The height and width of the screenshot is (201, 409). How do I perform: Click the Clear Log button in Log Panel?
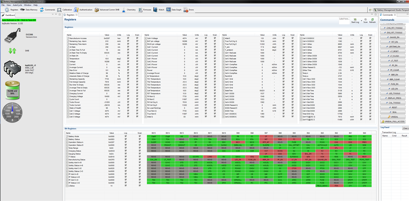[x=406, y=128]
